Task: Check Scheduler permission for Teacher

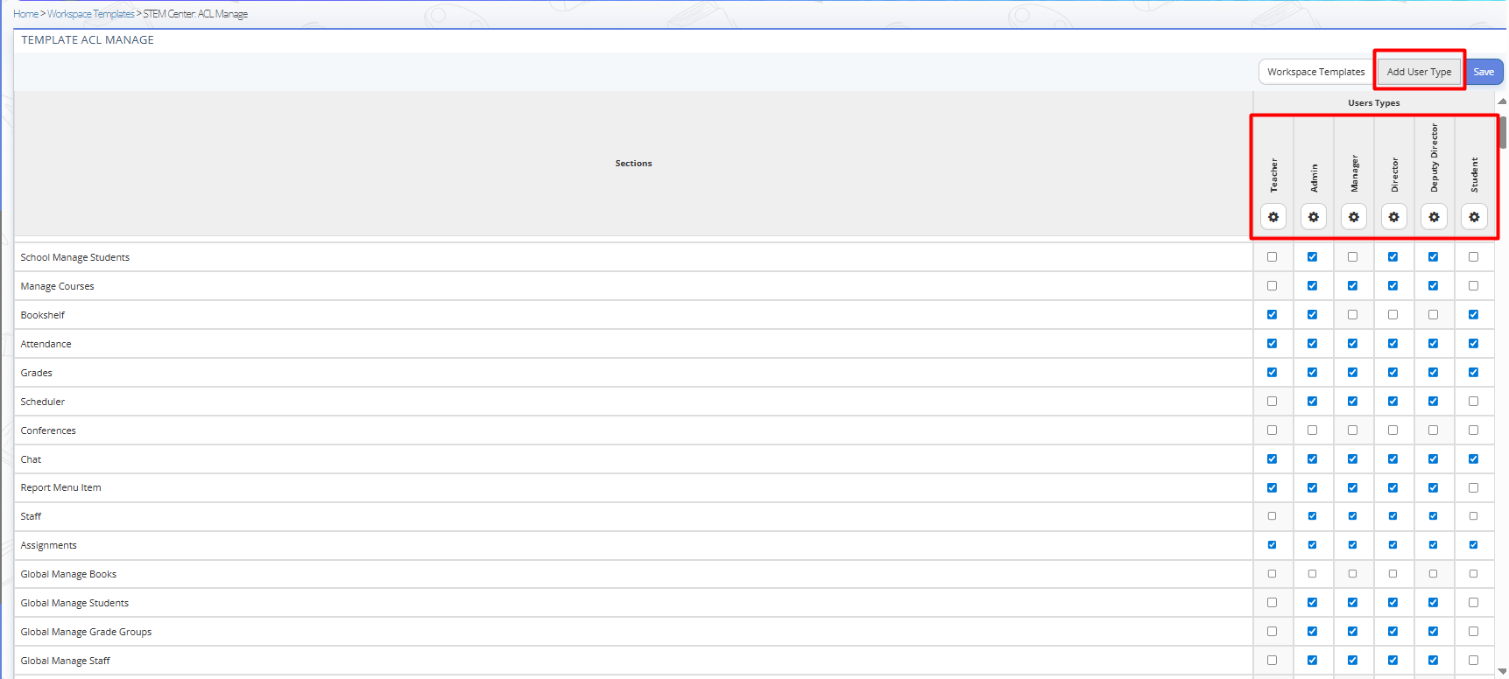Action: coord(1272,402)
